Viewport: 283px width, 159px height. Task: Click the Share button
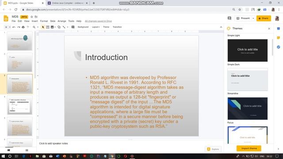point(264,18)
